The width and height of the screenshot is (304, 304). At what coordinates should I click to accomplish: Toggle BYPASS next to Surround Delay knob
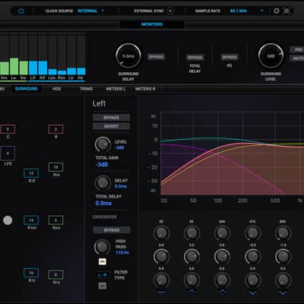tap(157, 57)
